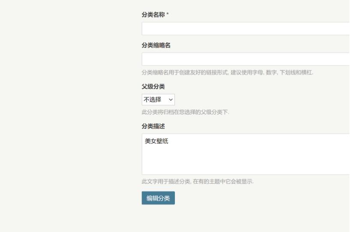Click the right end of the 分类缩略名 input

pyautogui.click(x=343, y=59)
